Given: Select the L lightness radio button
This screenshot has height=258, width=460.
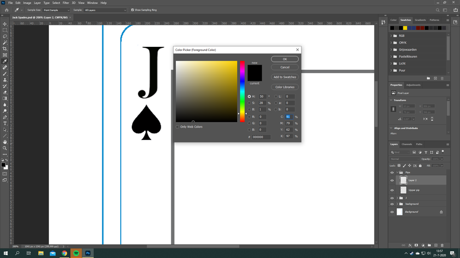Looking at the screenshot, I should point(276,96).
